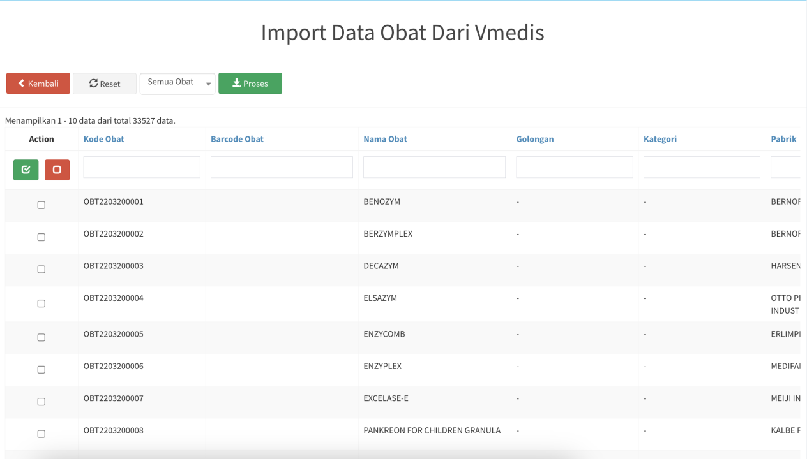Screen dimensions: 807x459
Task: Click the Nama Obat filter input
Action: 434,167
